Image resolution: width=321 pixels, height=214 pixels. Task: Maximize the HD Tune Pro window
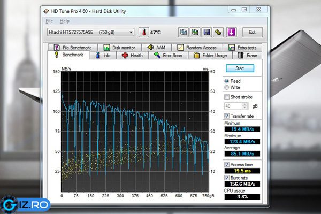tap(244, 10)
